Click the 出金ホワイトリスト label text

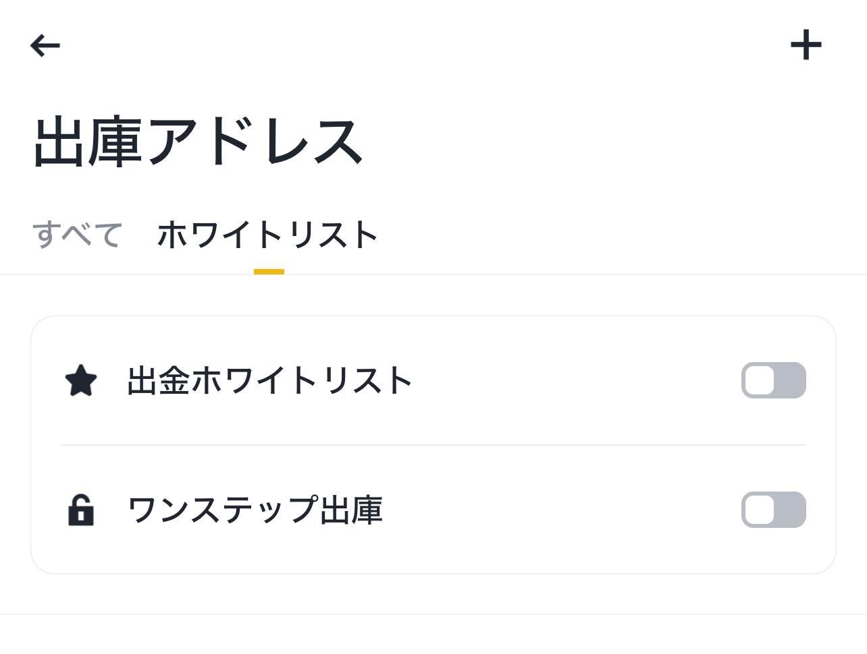pos(269,380)
